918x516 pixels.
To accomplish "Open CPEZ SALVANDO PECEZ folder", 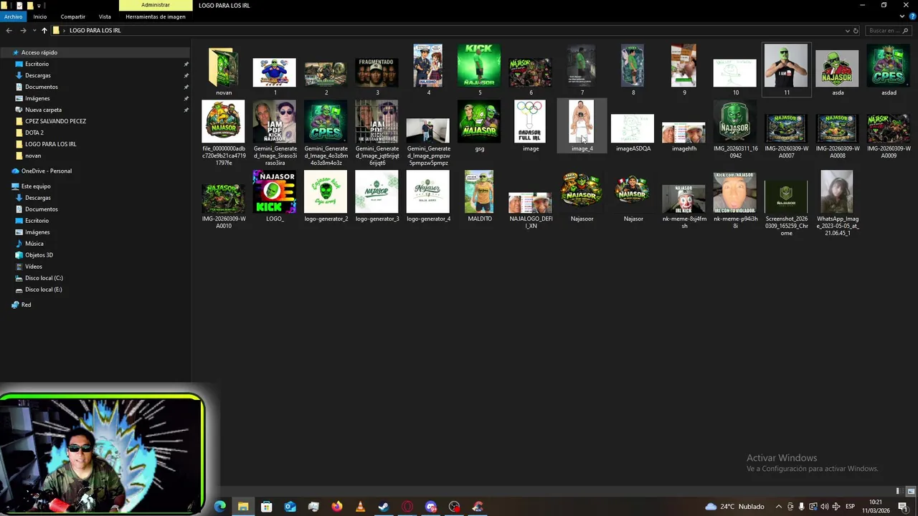I will [55, 121].
